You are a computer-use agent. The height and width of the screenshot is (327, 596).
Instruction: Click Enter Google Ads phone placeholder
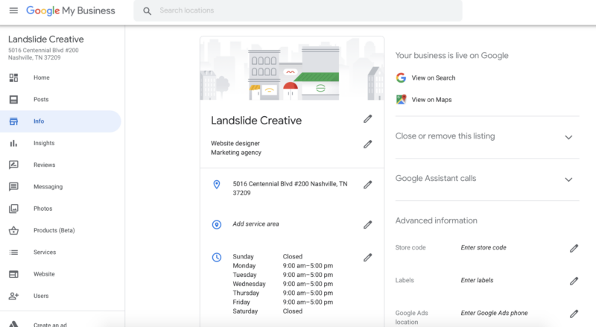(x=494, y=313)
